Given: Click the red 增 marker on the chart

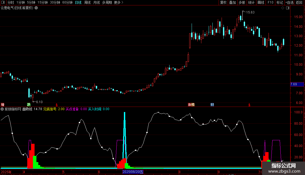Looking at the screenshot, I should [x=2, y=105].
